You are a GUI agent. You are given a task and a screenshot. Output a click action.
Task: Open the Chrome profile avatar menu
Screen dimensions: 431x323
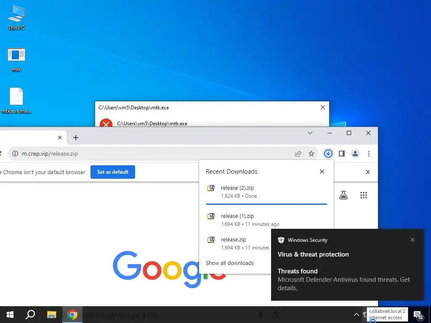tap(355, 154)
